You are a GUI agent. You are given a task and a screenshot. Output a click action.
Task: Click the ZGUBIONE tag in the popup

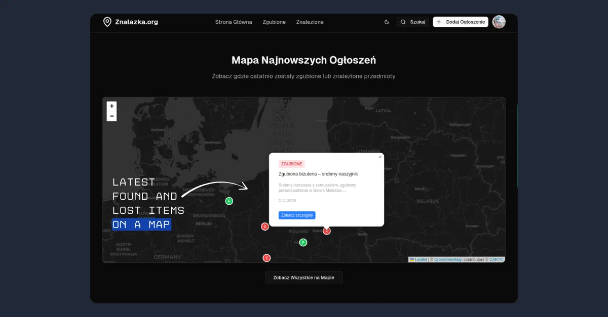point(291,164)
